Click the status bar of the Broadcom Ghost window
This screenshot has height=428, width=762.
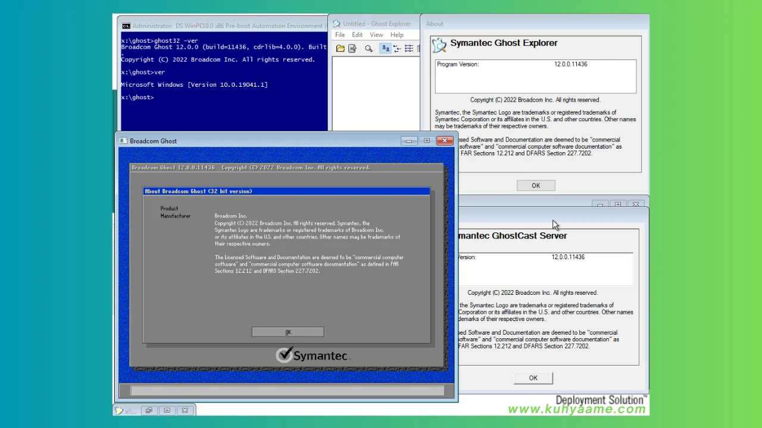tap(287, 391)
